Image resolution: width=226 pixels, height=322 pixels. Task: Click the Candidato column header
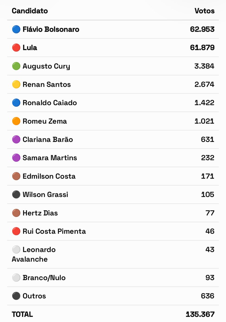click(x=30, y=11)
